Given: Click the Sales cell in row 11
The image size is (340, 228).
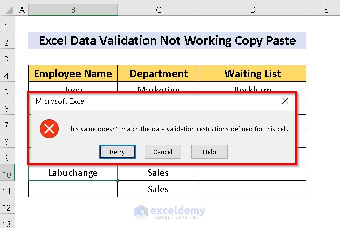Looking at the screenshot, I should [158, 189].
